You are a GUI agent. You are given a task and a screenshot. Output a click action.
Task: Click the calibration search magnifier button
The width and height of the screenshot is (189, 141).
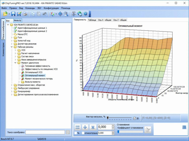68,132
